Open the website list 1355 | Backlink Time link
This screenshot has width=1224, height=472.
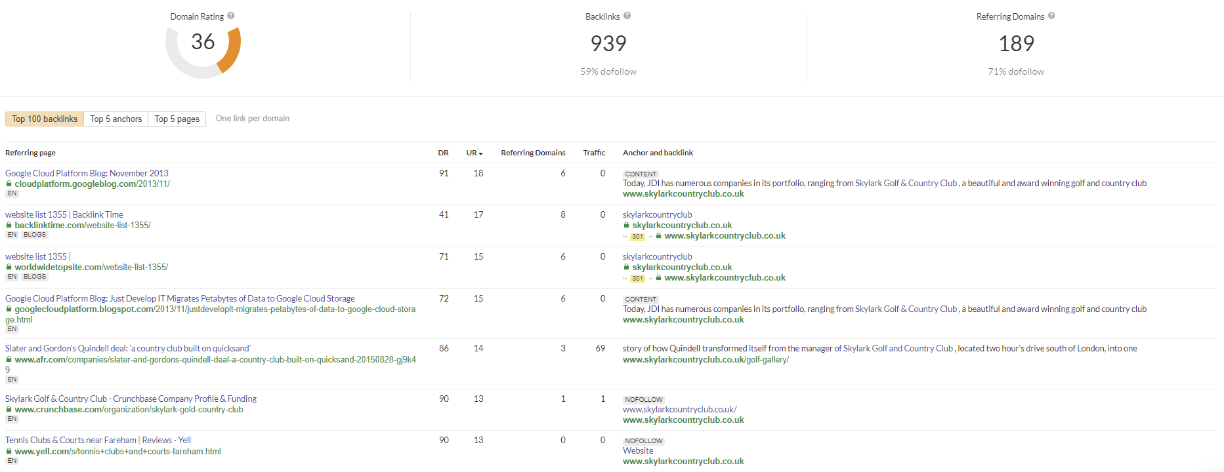click(x=64, y=215)
